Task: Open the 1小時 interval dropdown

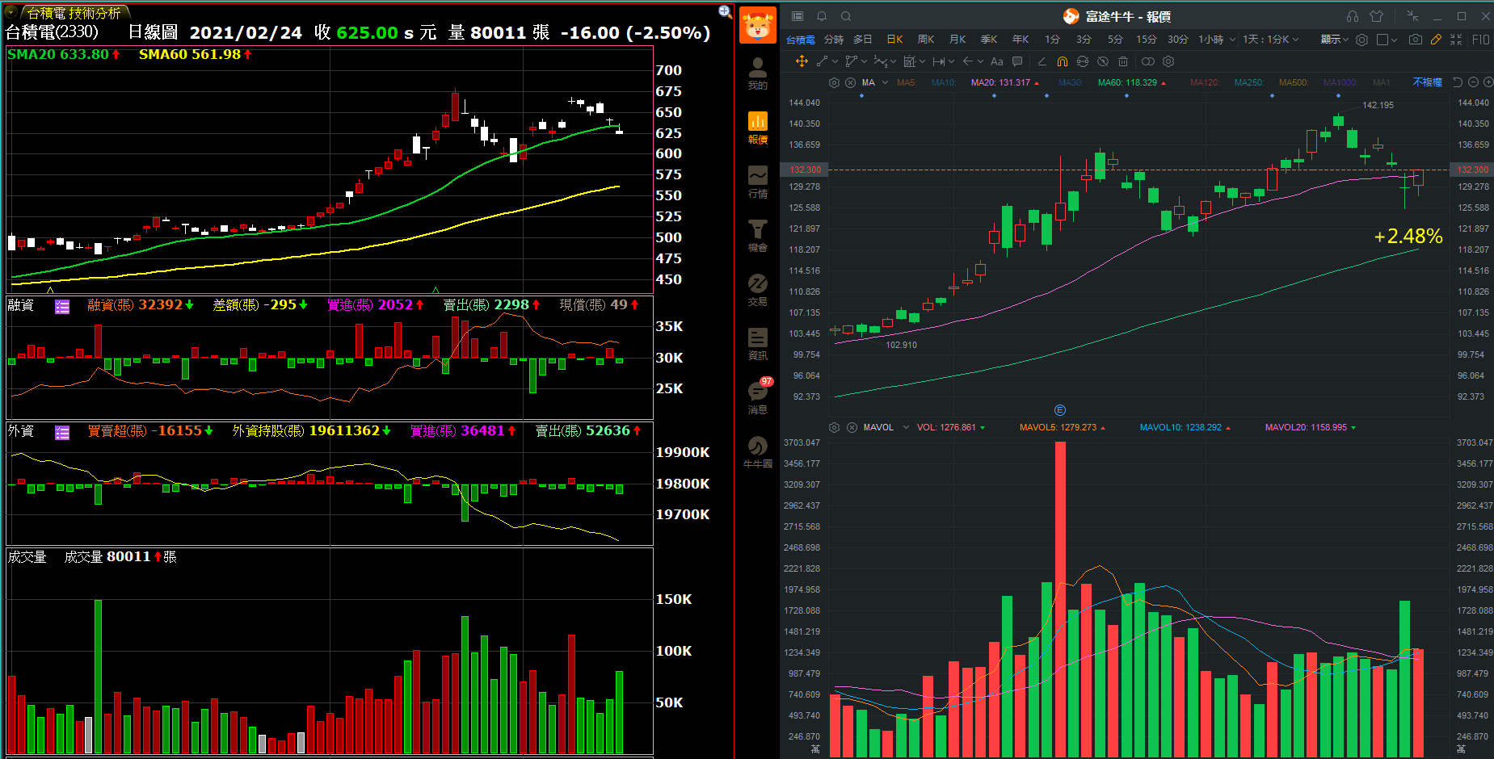Action: tap(1232, 39)
